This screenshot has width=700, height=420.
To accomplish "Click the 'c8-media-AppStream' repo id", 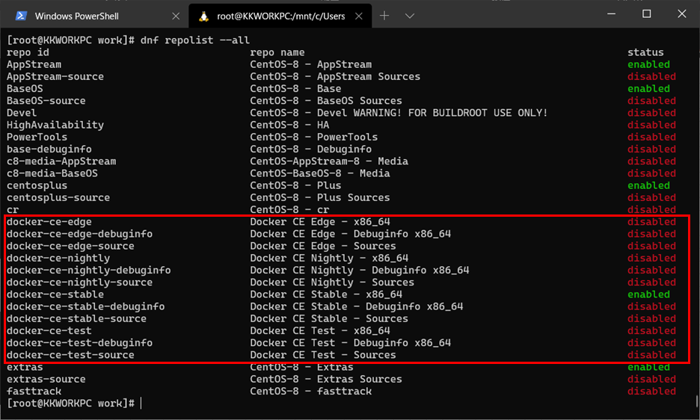I will tap(61, 161).
